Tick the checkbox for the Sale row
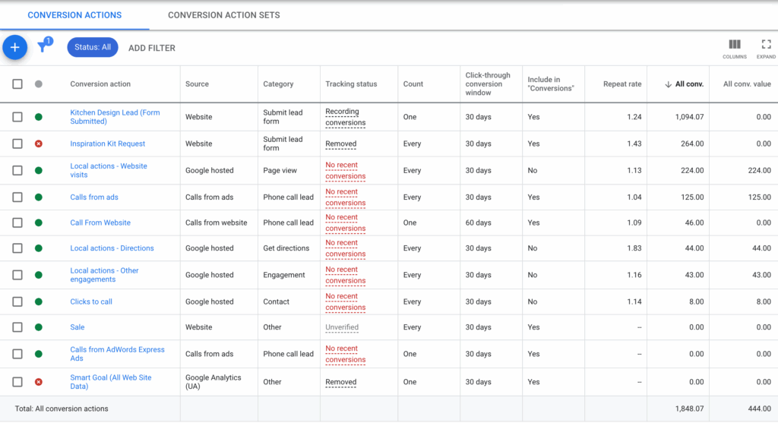This screenshot has height=423, width=778. tap(17, 327)
